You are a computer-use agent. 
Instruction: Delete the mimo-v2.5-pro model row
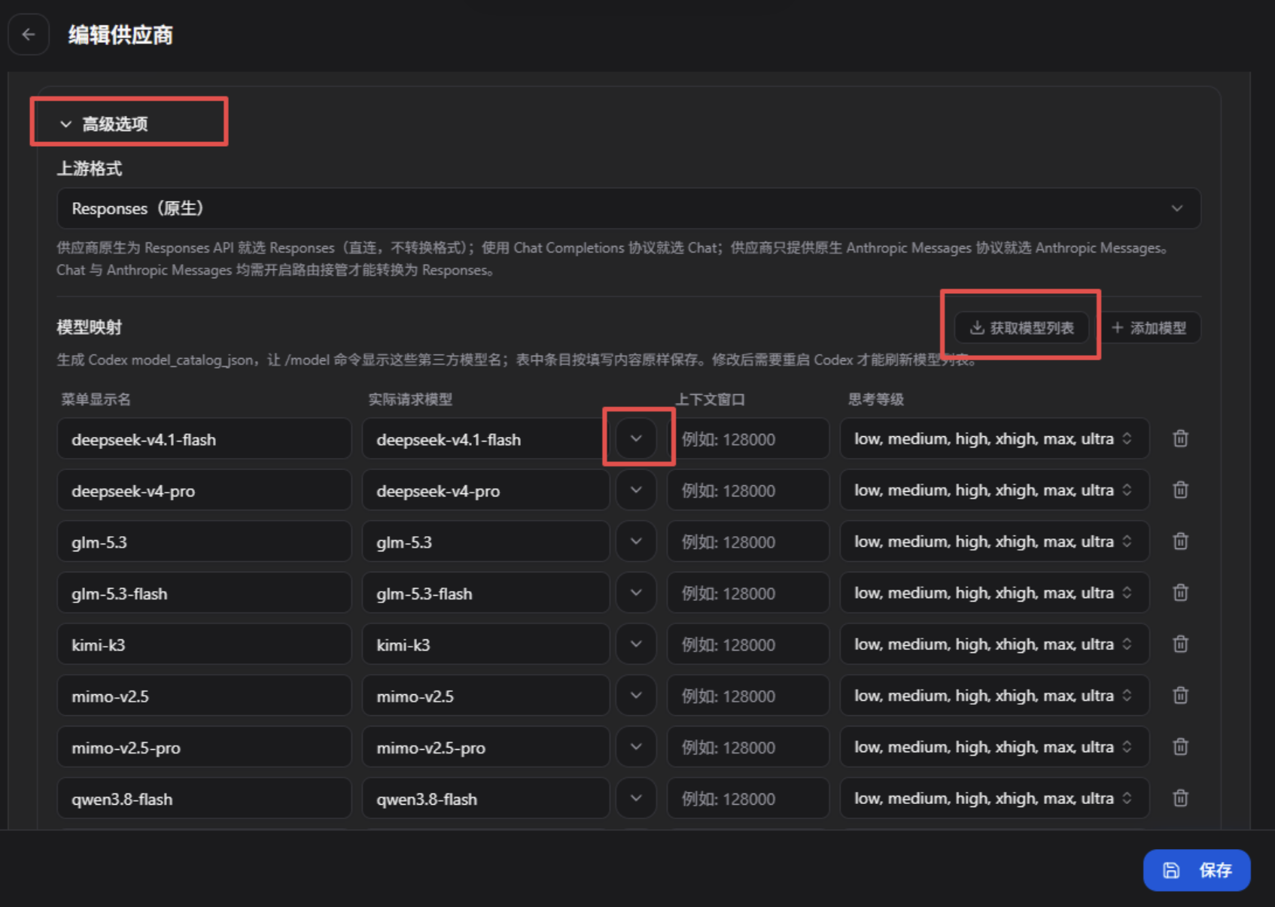(1180, 747)
